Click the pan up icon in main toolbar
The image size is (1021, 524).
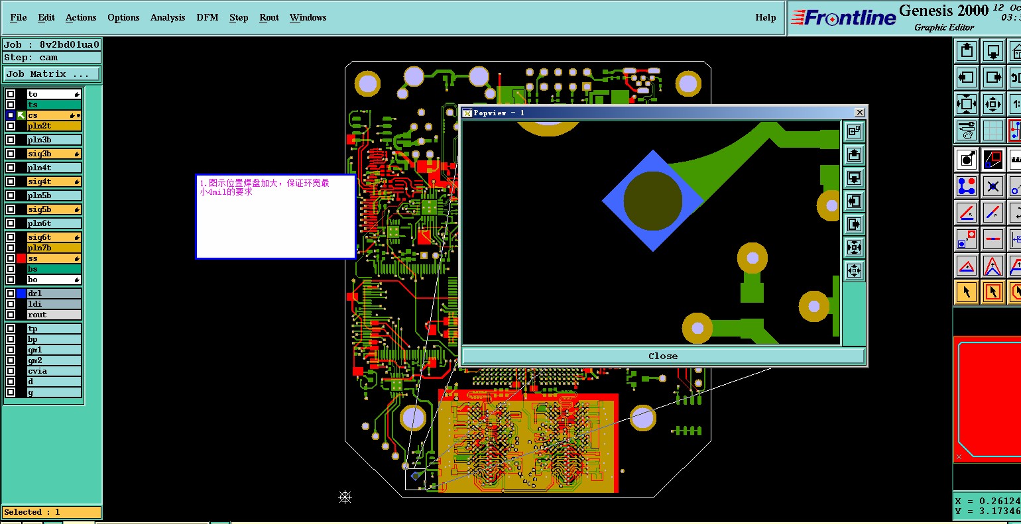[x=967, y=50]
